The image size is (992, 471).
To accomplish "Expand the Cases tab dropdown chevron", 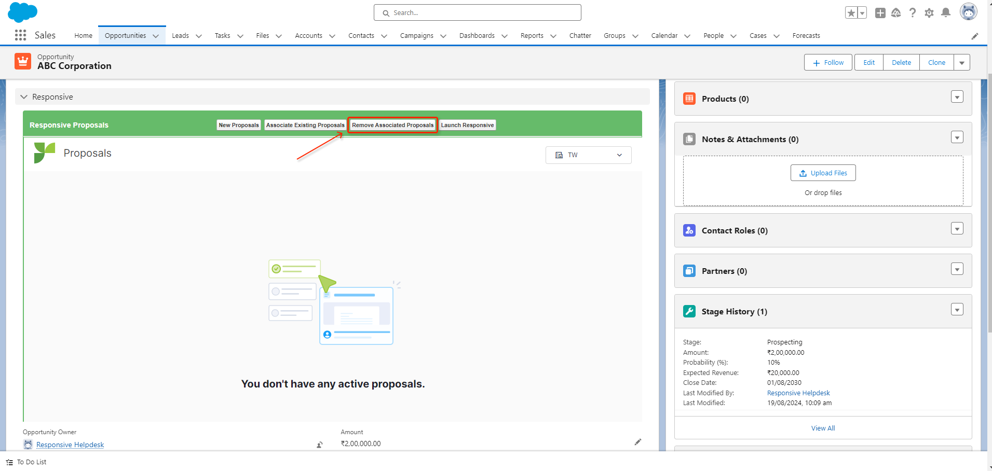I will [777, 36].
